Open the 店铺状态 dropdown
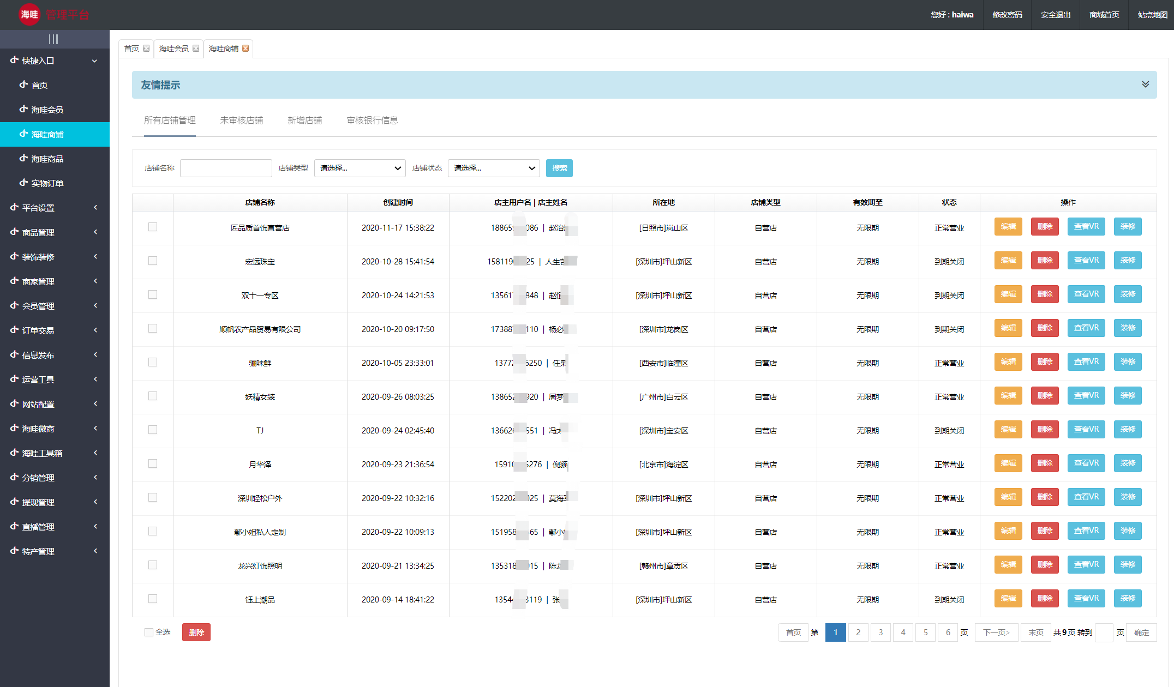The width and height of the screenshot is (1174, 687). [493, 168]
